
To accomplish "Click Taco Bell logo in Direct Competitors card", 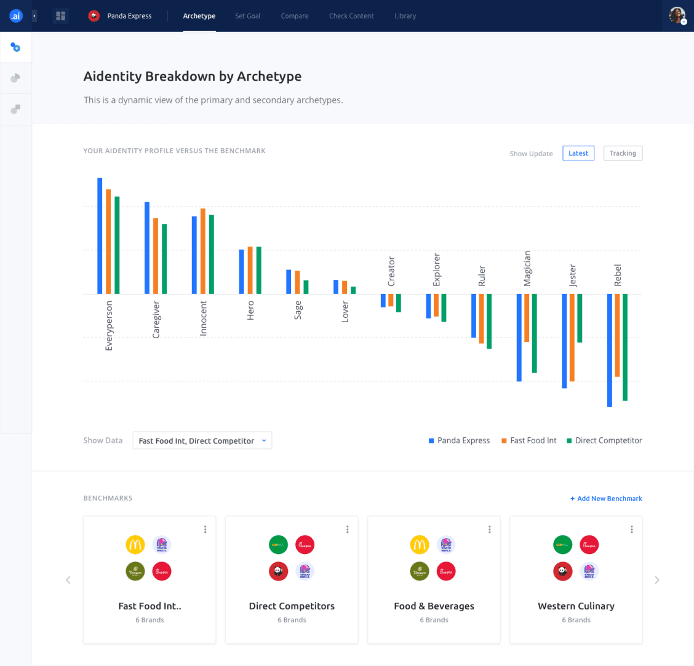I will pos(305,571).
